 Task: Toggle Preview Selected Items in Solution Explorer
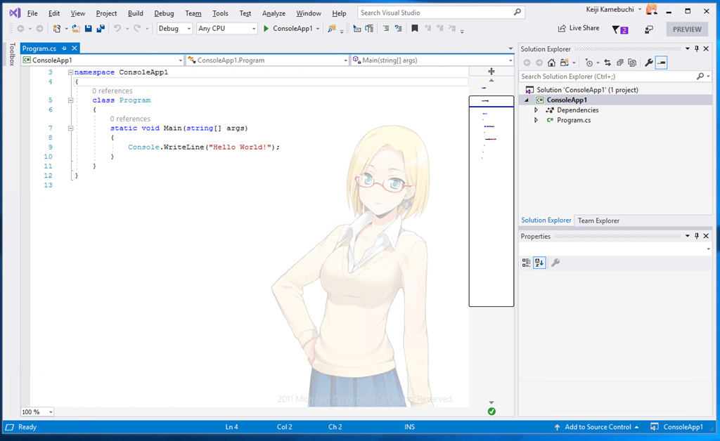[662, 63]
